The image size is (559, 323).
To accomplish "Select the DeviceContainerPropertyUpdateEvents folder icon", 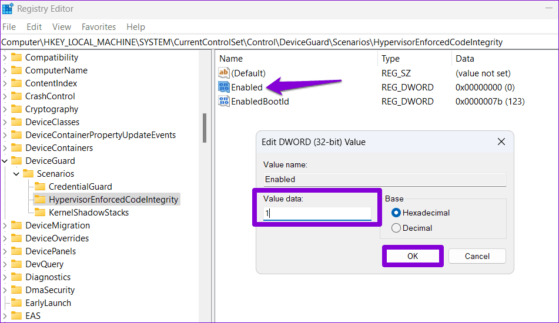I will [x=16, y=134].
